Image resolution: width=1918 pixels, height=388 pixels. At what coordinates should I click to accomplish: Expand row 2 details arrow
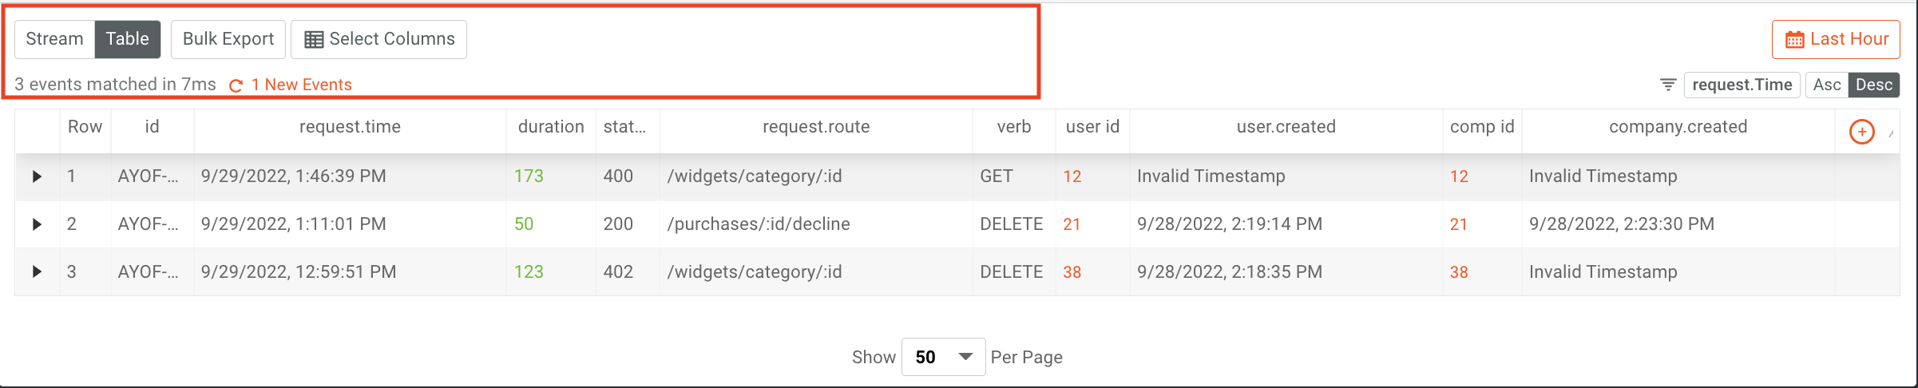tap(37, 224)
